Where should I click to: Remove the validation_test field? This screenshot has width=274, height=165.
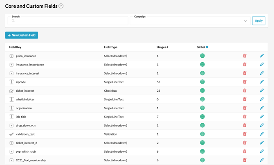245,134
